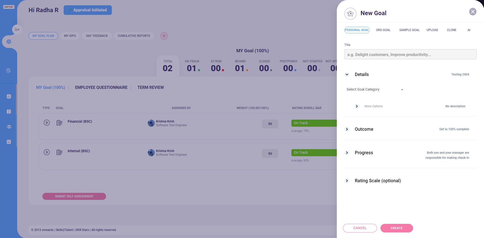Click 'Average: 79%' text

tap(300, 131)
